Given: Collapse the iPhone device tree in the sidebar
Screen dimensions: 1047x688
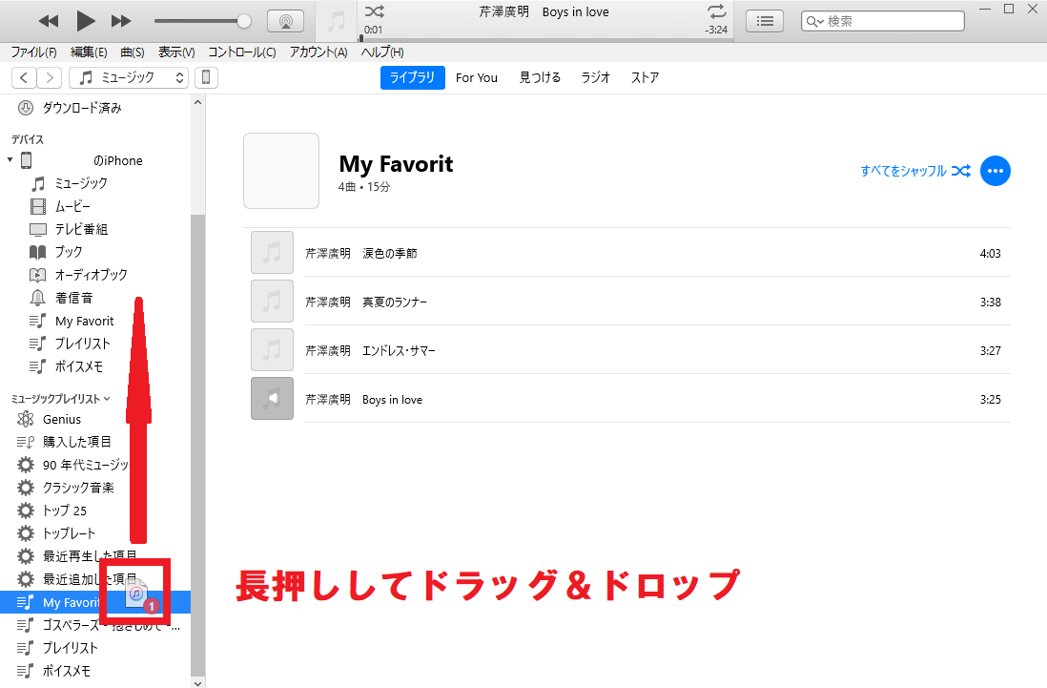Looking at the screenshot, I should 9,159.
